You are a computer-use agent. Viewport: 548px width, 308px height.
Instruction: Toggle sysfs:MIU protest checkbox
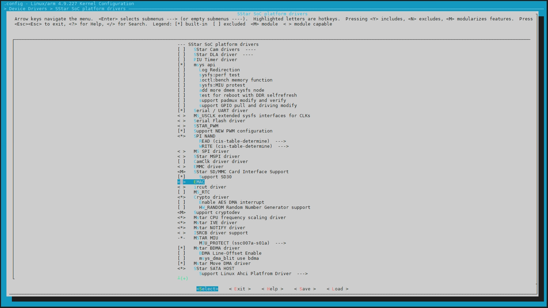click(182, 85)
